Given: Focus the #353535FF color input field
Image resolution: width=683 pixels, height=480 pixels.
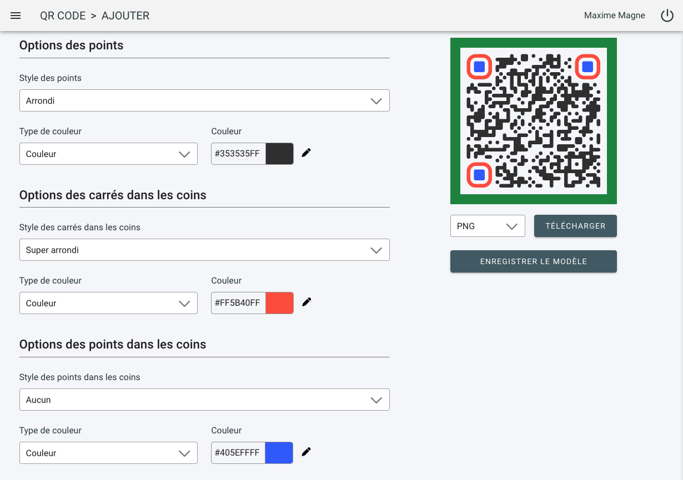Looking at the screenshot, I should (238, 154).
